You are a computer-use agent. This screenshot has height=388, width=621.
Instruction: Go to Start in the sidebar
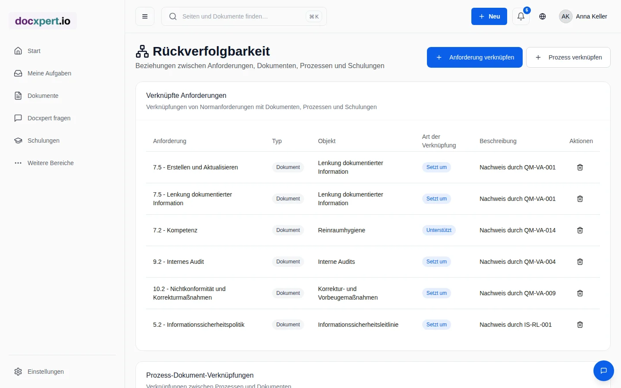tap(62, 51)
